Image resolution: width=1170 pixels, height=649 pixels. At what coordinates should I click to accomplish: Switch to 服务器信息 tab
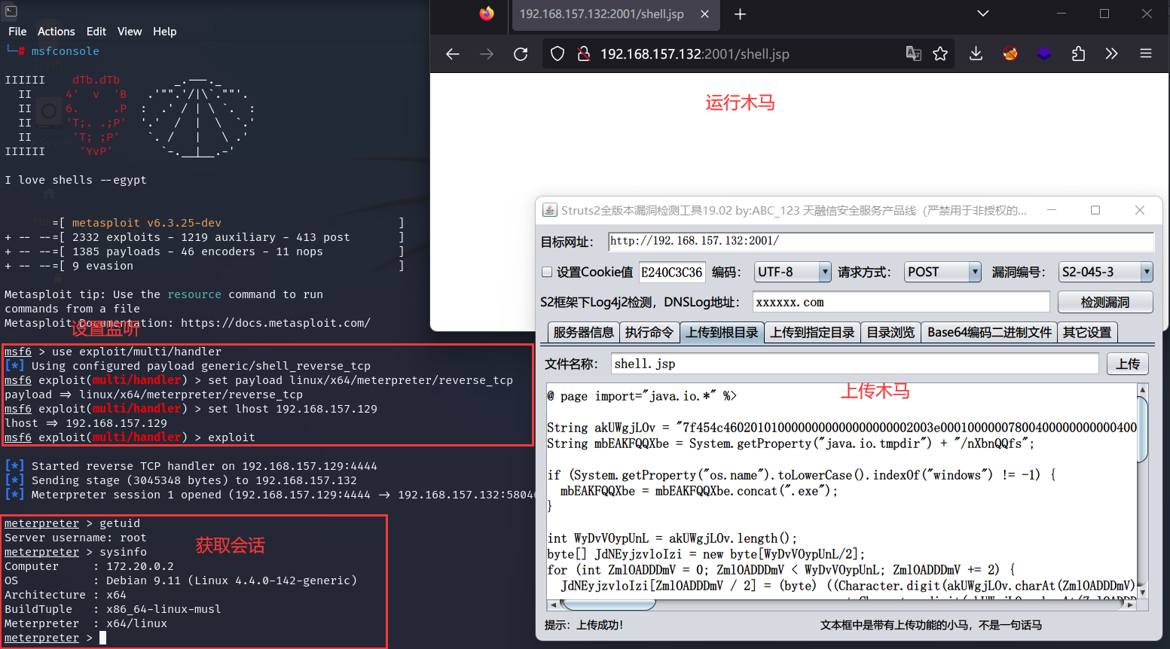[583, 332]
